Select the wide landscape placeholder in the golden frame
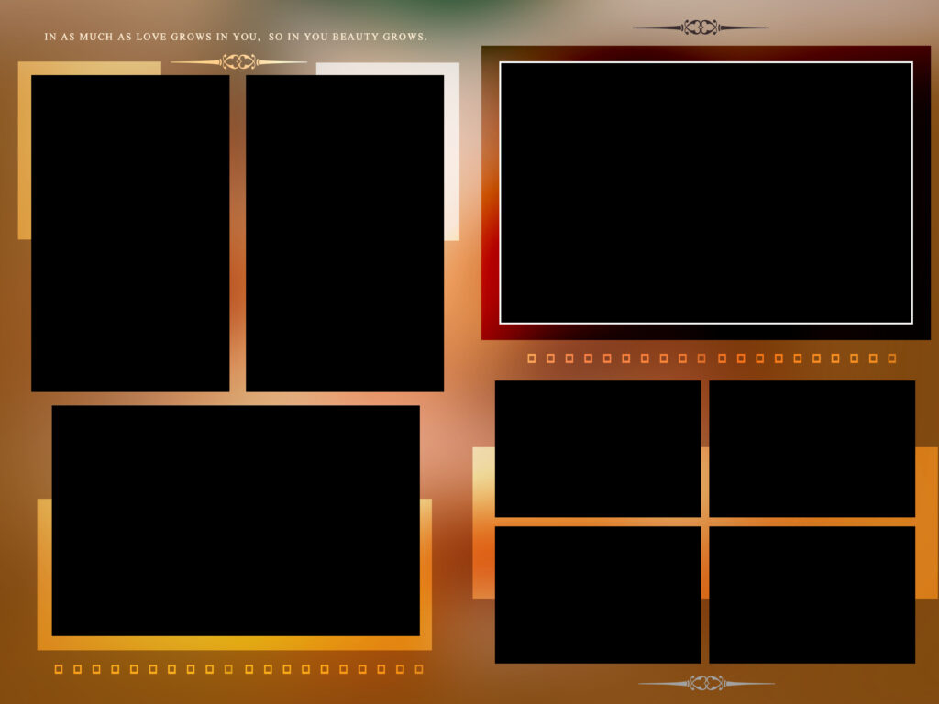The width and height of the screenshot is (939, 704). pos(236,521)
